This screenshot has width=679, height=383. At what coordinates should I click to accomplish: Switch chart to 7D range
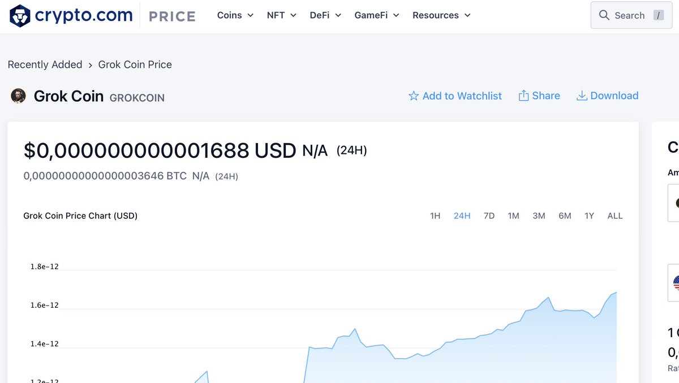click(489, 216)
